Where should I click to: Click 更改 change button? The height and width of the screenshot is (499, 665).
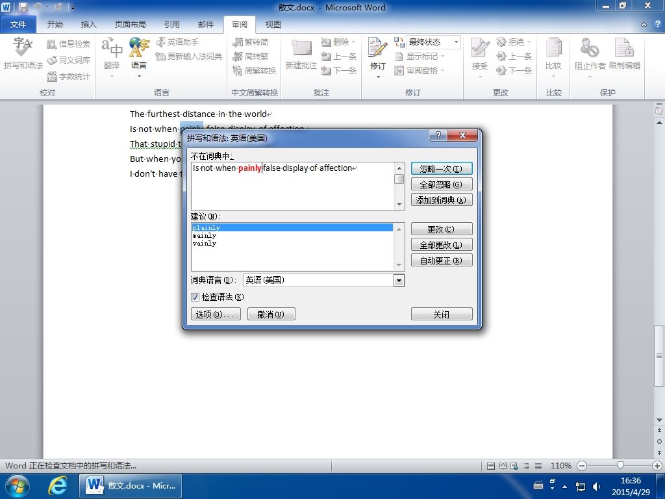[441, 229]
